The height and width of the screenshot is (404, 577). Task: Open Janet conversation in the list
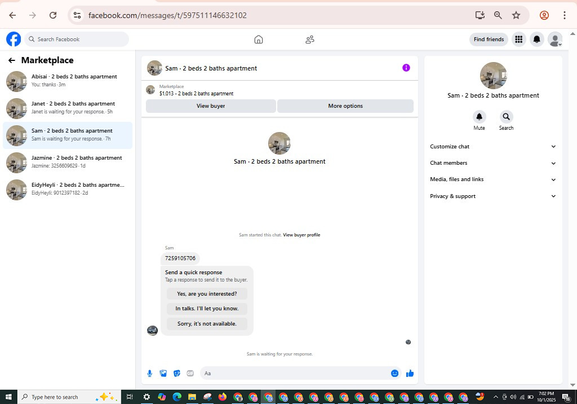pyautogui.click(x=68, y=108)
